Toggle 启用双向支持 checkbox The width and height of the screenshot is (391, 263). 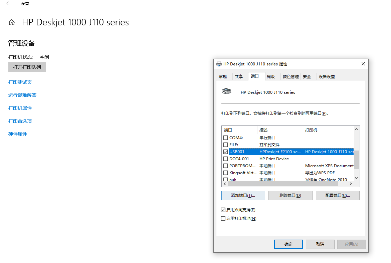223,210
